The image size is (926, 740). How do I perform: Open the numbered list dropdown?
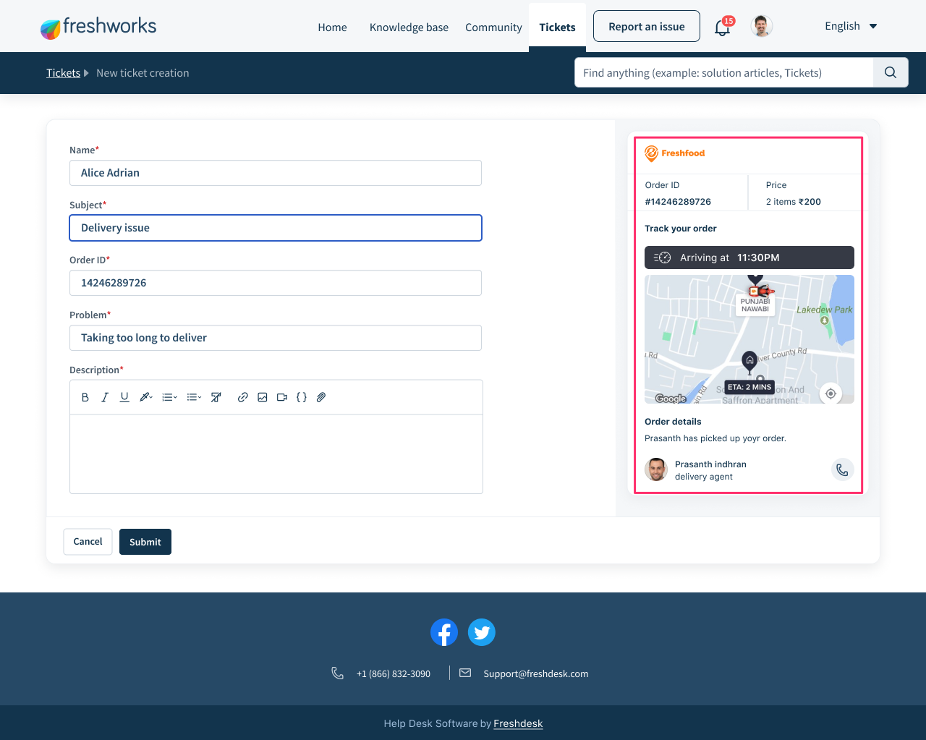(x=169, y=397)
